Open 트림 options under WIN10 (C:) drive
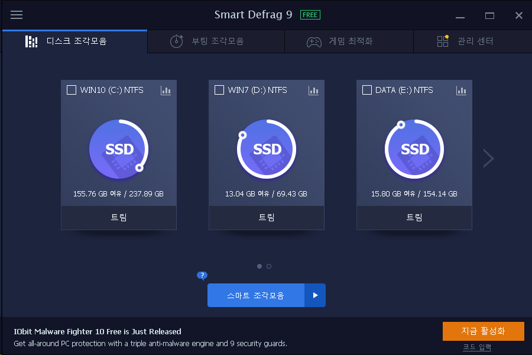Screen dimensions: 532x355 tap(119, 217)
